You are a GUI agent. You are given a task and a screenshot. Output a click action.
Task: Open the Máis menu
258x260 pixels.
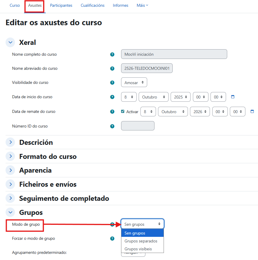pos(142,6)
